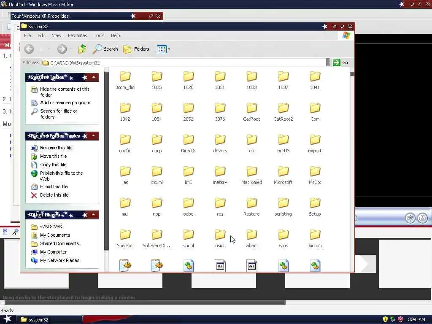Screen dimensions: 432x324
Task: Open the View menu
Action: click(x=57, y=35)
